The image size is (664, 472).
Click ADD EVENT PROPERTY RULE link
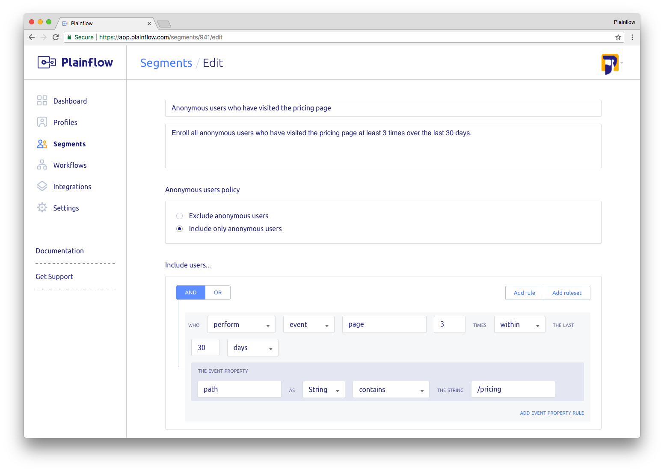[552, 413]
